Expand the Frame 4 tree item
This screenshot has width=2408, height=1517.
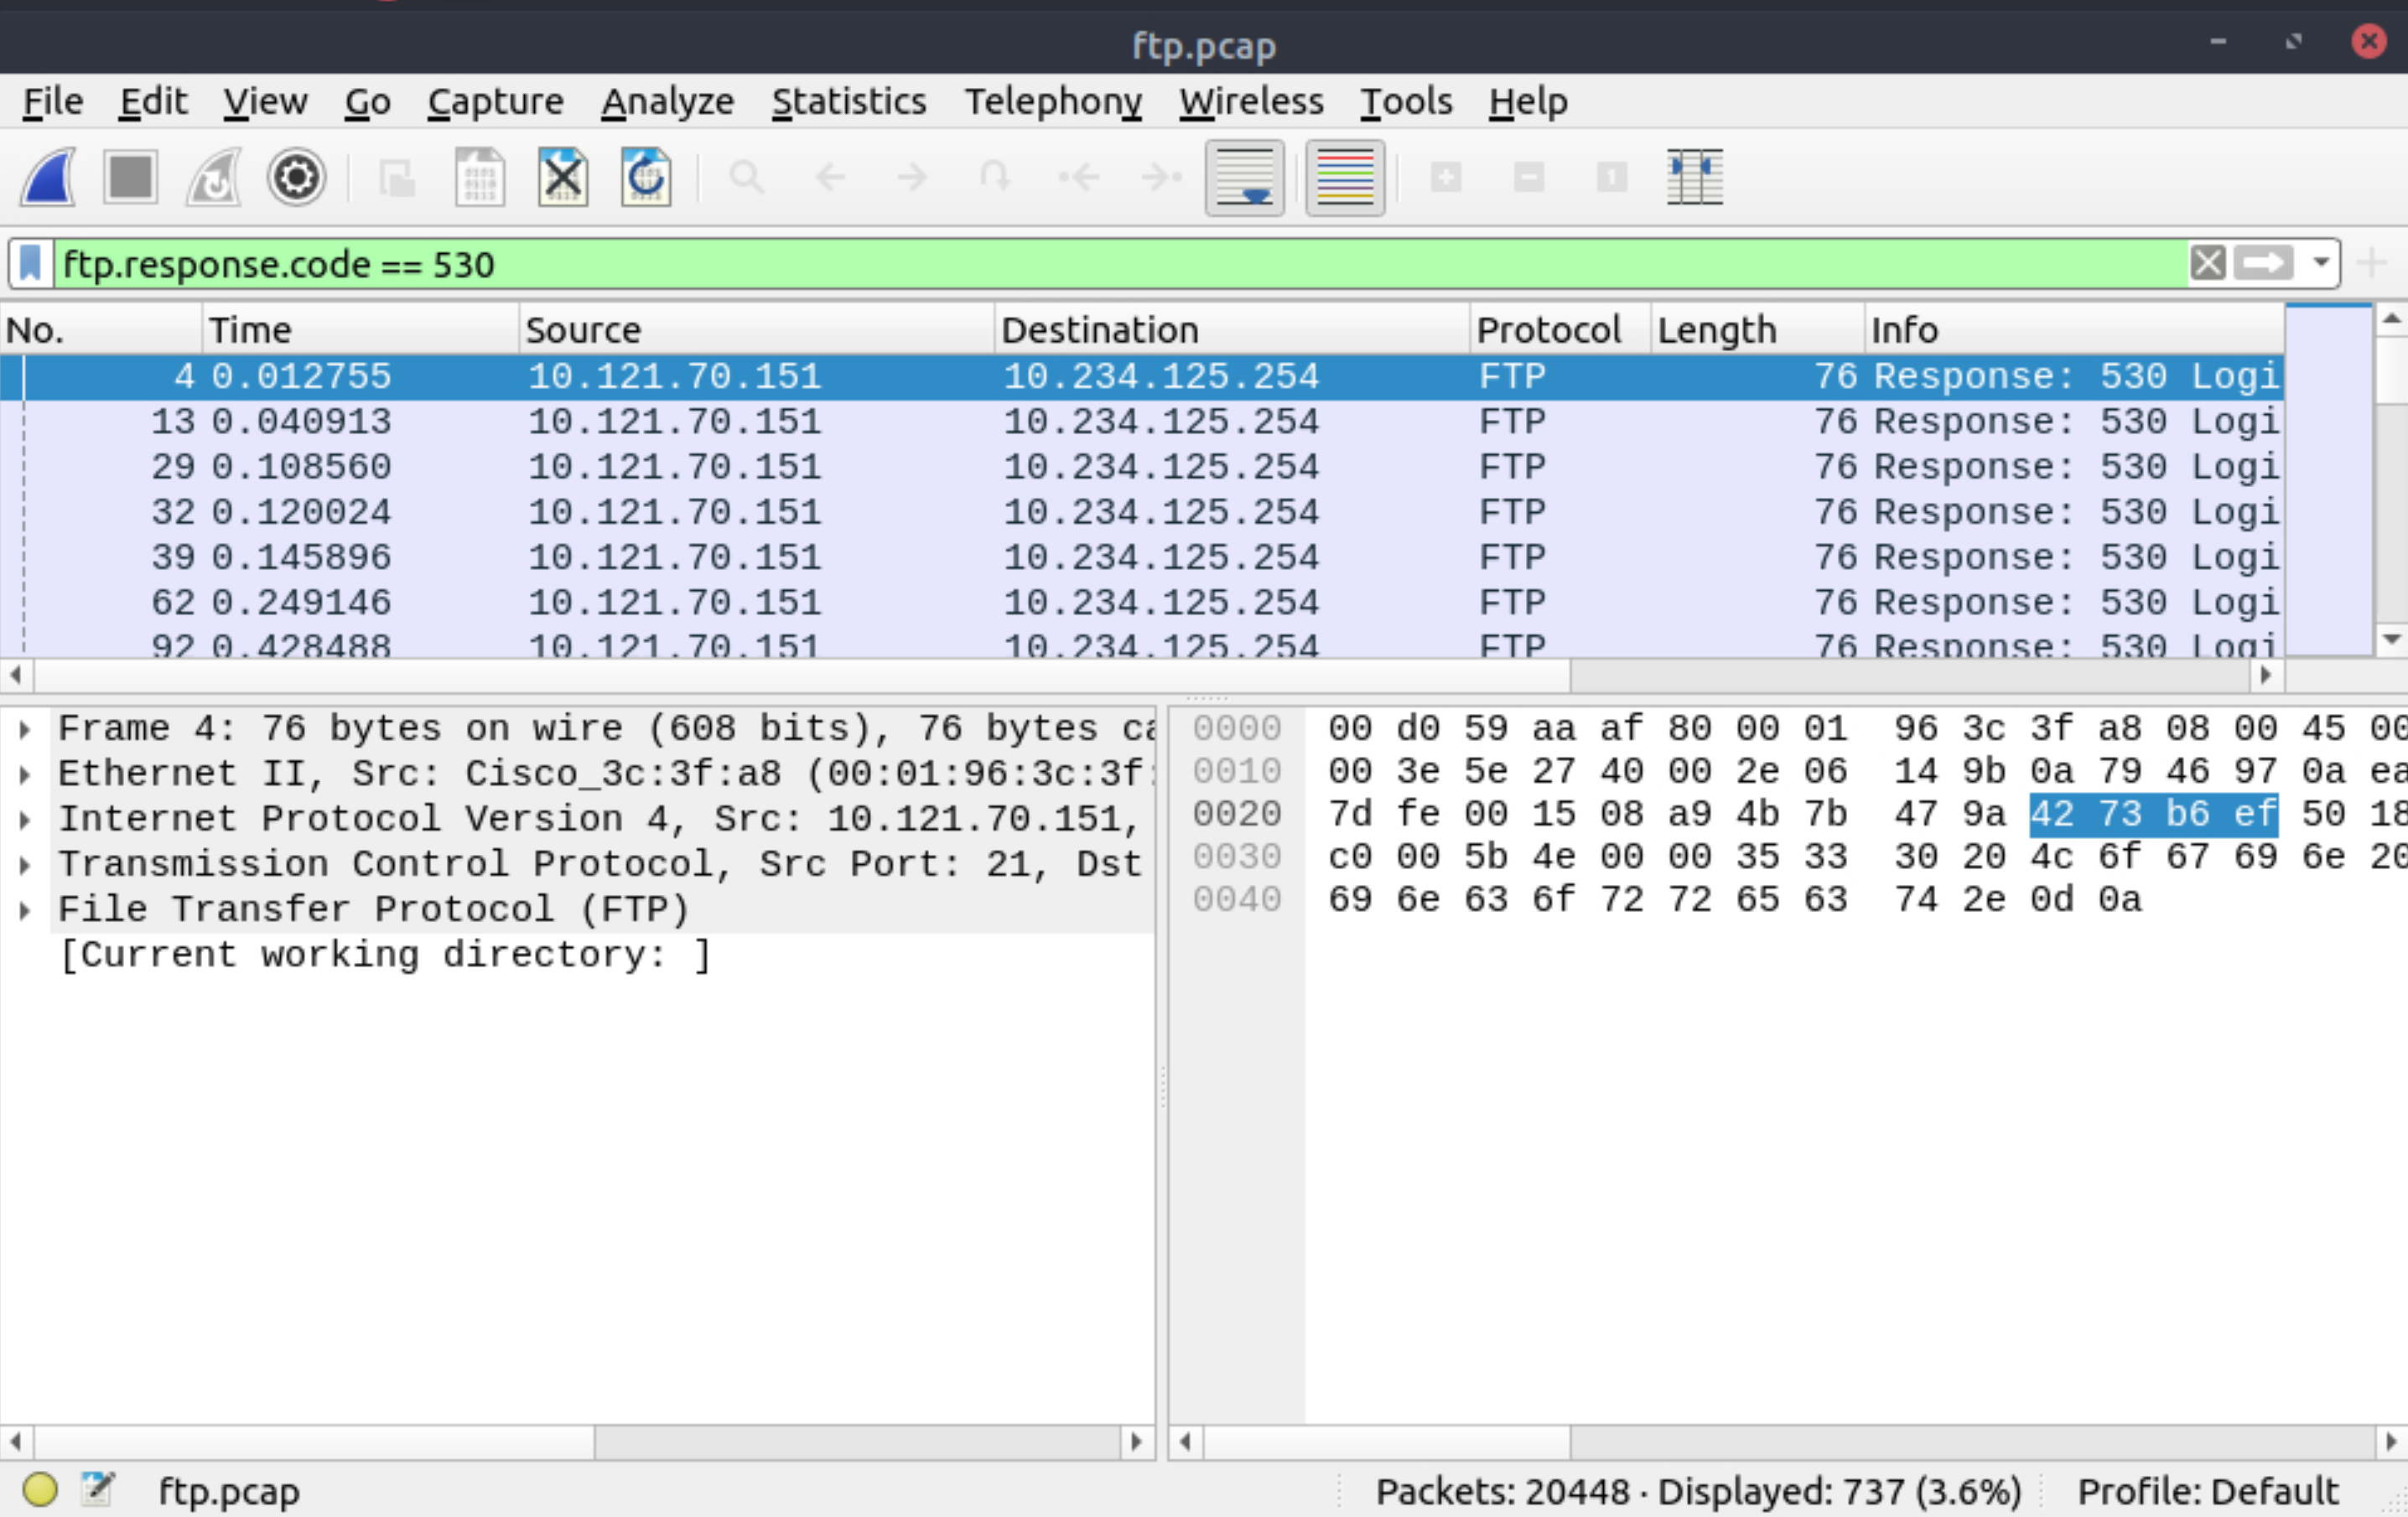(25, 729)
